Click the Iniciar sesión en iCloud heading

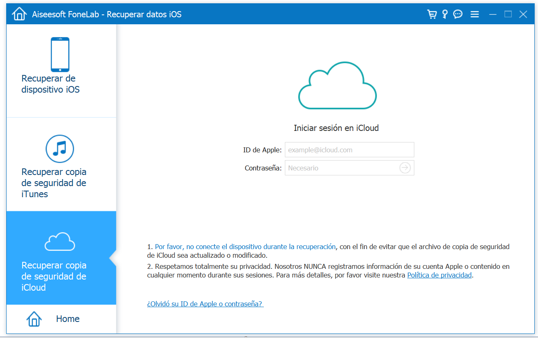336,128
